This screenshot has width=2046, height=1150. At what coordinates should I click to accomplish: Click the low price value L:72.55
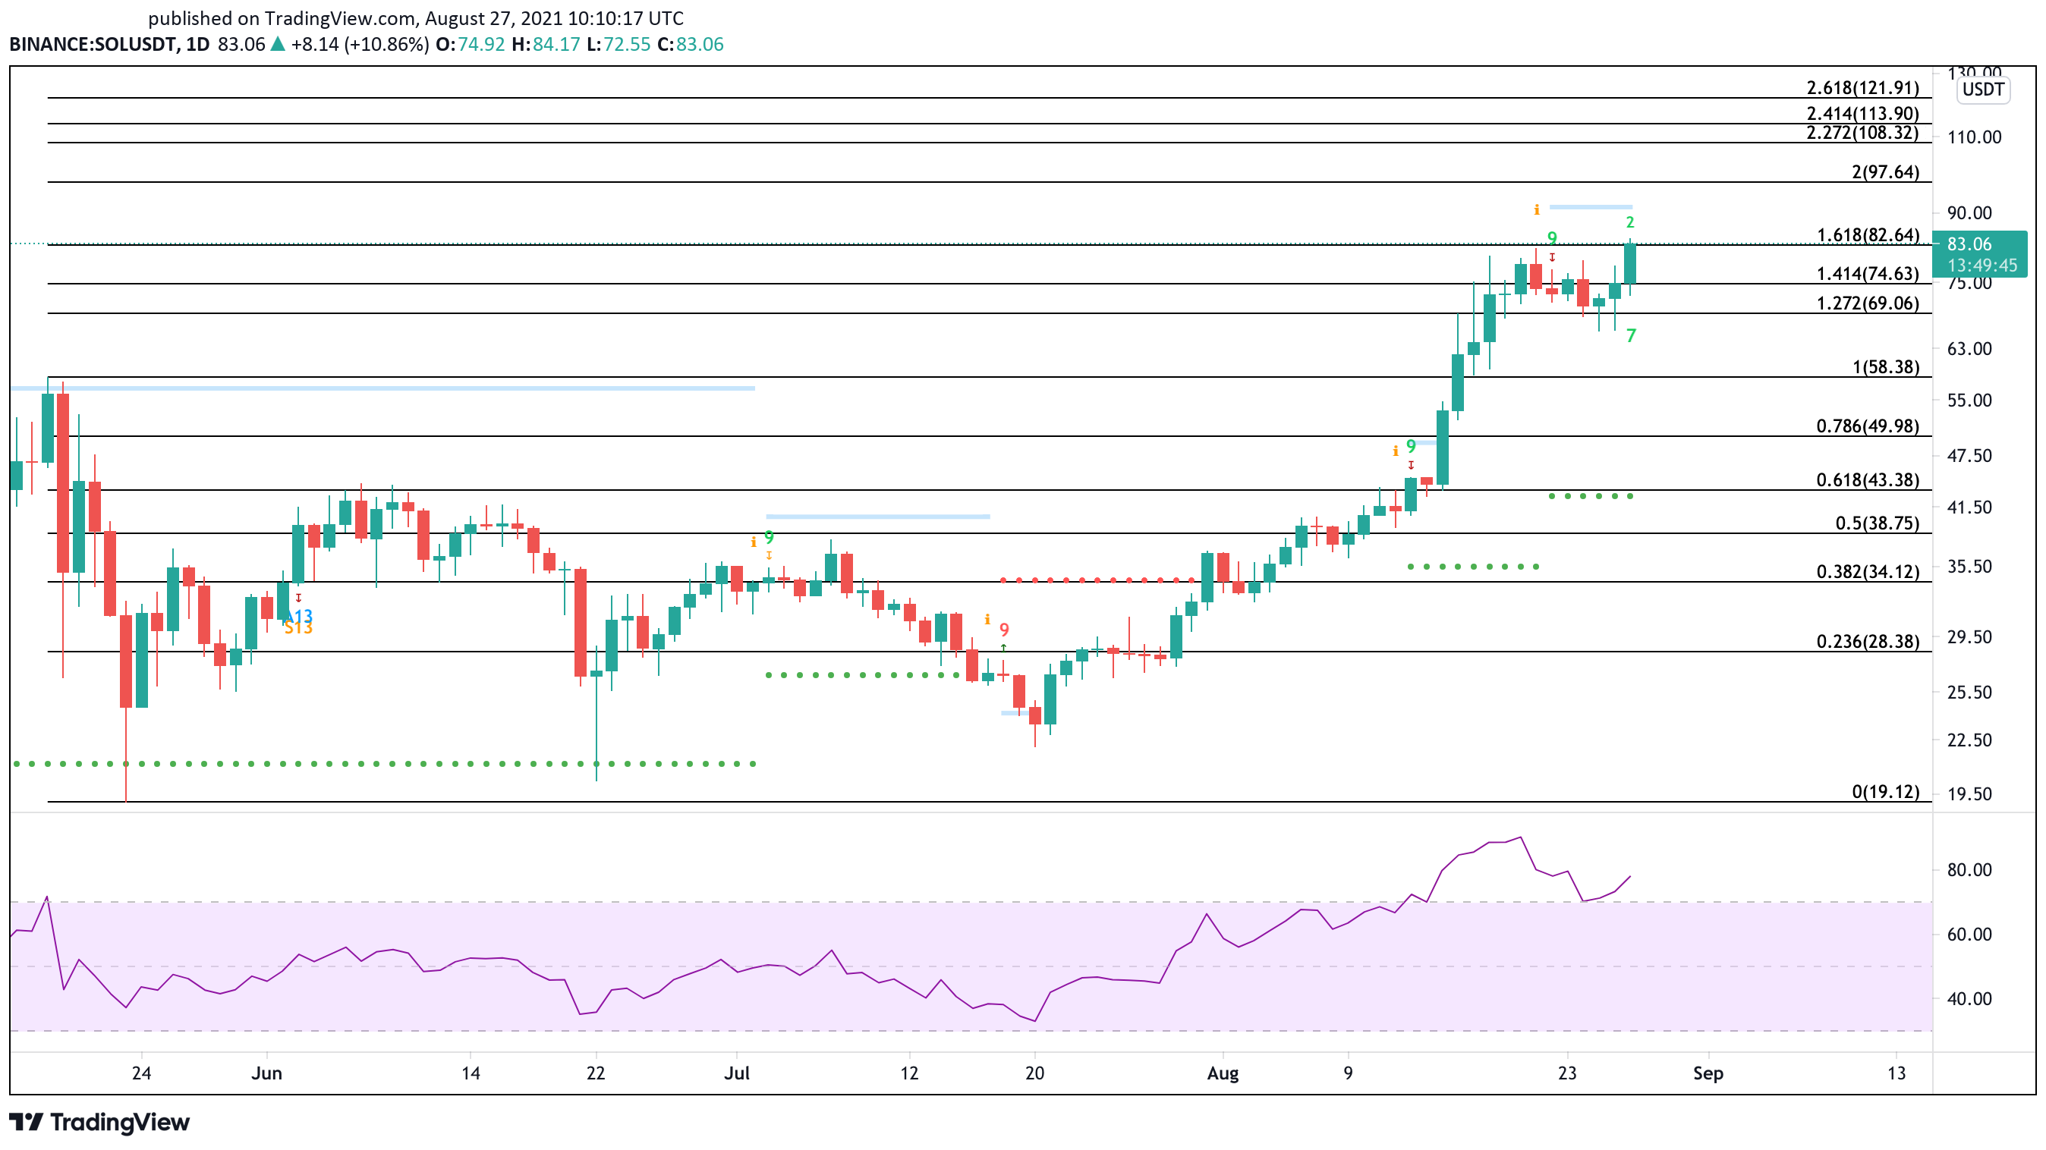click(619, 45)
